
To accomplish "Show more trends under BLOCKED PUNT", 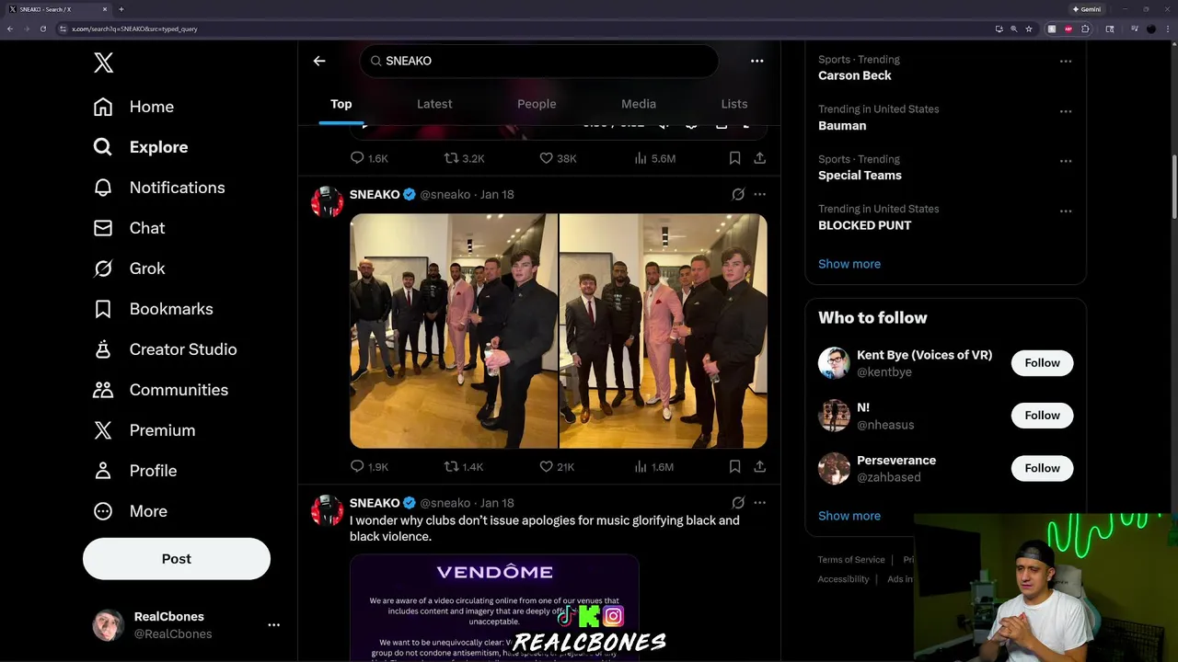I will (849, 264).
